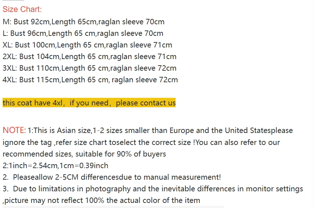Click the '1inch=2.54cm' conversion line
The height and width of the screenshot is (208, 315).
coord(55,166)
